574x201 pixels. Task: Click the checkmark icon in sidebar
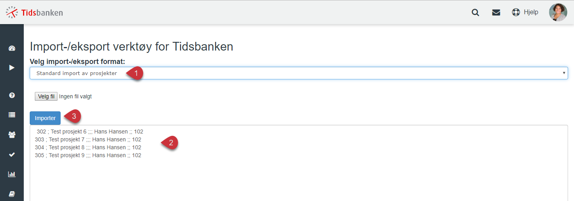click(x=11, y=154)
